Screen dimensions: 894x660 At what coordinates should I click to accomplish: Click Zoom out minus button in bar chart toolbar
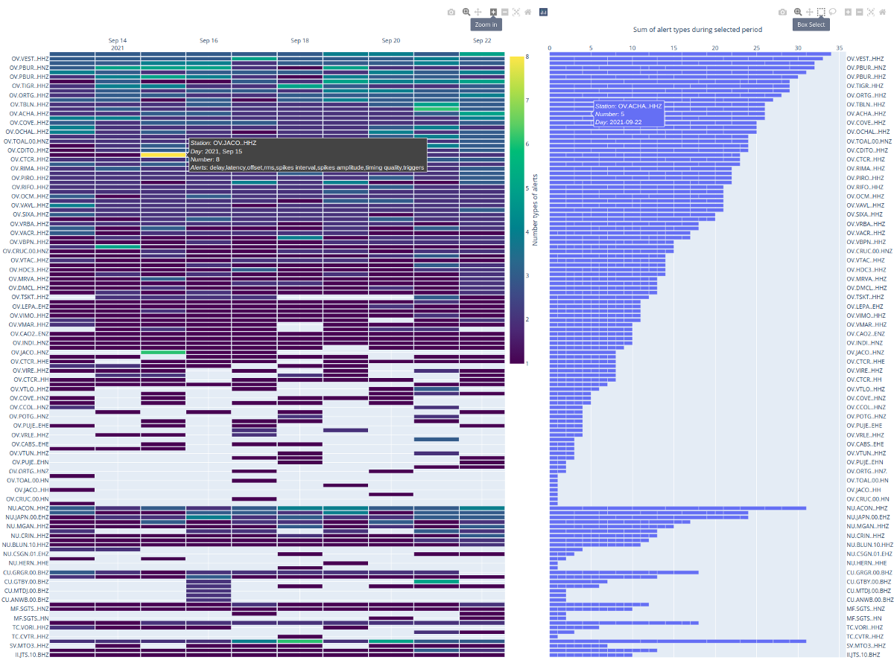[x=860, y=12]
